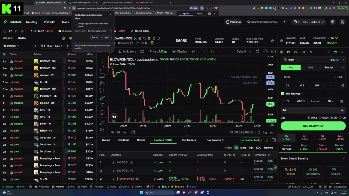Image resolution: width=349 pixels, height=196 pixels.
Task: Open history clock icon below Terminal
Action: (5, 31)
